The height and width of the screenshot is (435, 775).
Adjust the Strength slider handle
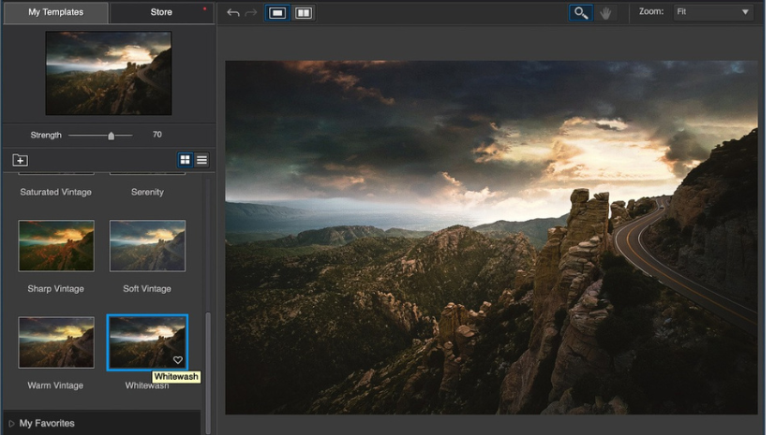(x=111, y=136)
